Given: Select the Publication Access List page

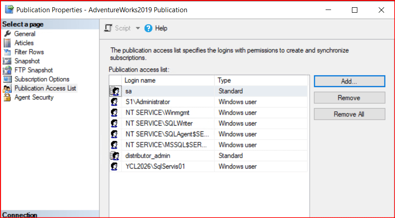Looking at the screenshot, I should click(x=45, y=88).
